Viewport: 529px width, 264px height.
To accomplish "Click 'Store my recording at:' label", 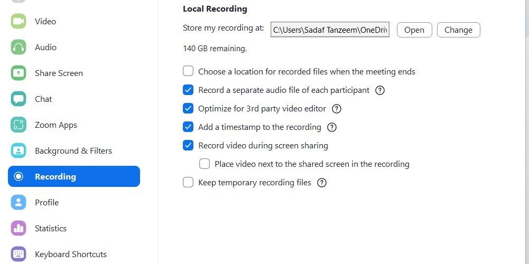I will click(x=224, y=28).
